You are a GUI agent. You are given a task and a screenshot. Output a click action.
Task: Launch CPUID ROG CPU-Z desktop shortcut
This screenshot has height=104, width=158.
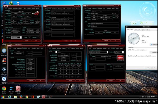[x=18, y=90]
